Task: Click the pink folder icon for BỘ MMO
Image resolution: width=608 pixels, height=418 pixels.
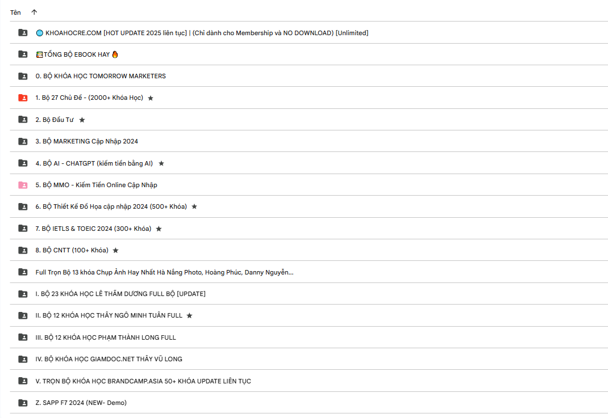Action: (x=23, y=185)
